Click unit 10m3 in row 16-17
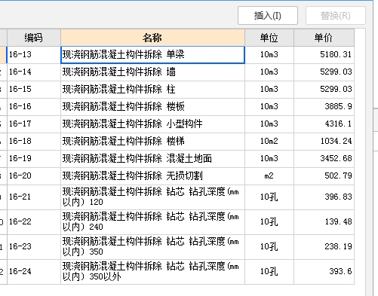This screenshot has width=378, height=296. [269, 124]
